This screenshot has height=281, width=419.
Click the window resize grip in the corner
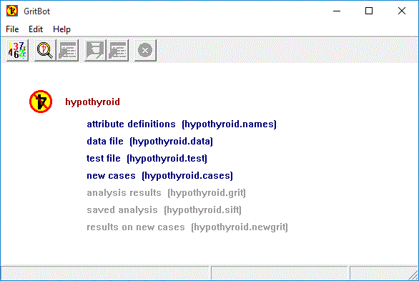[x=414, y=275]
